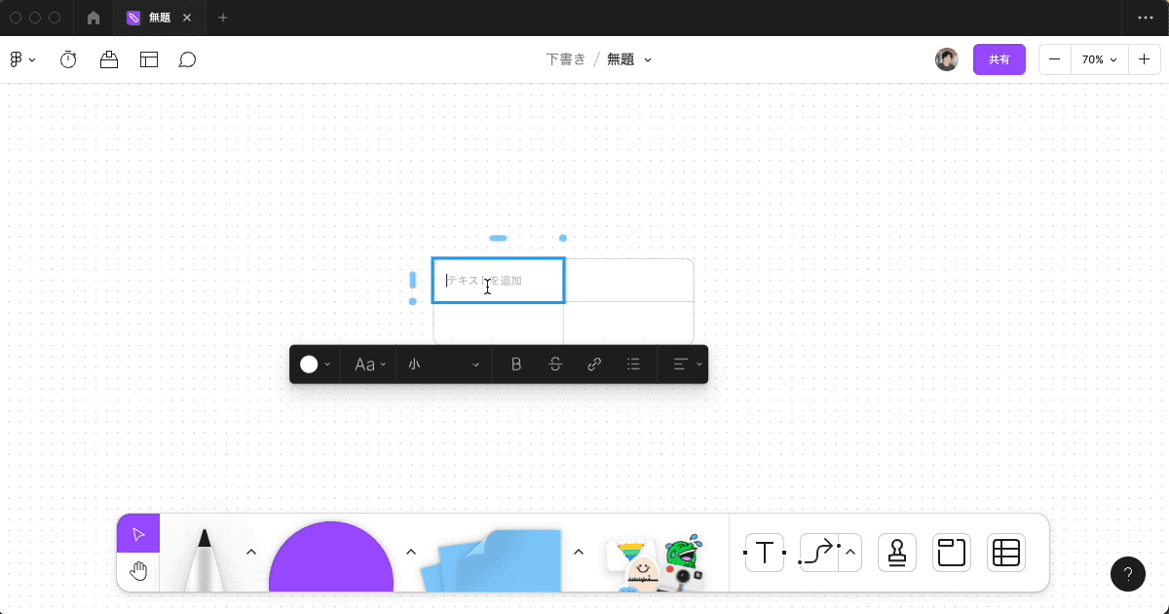The height and width of the screenshot is (614, 1169).
Task: Open the help question mark button
Action: click(x=1128, y=573)
